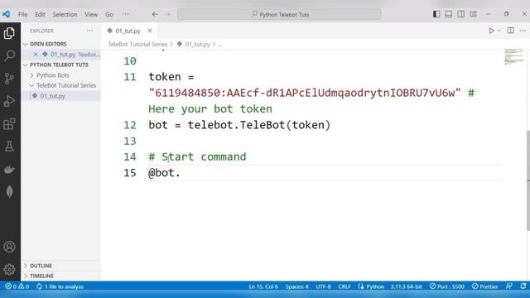Select language mode 'Python' in status bar
530x298 pixels.
pos(371,286)
